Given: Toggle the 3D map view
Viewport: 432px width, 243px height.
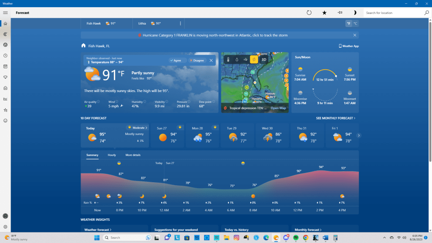Looking at the screenshot, I should coord(264,59).
